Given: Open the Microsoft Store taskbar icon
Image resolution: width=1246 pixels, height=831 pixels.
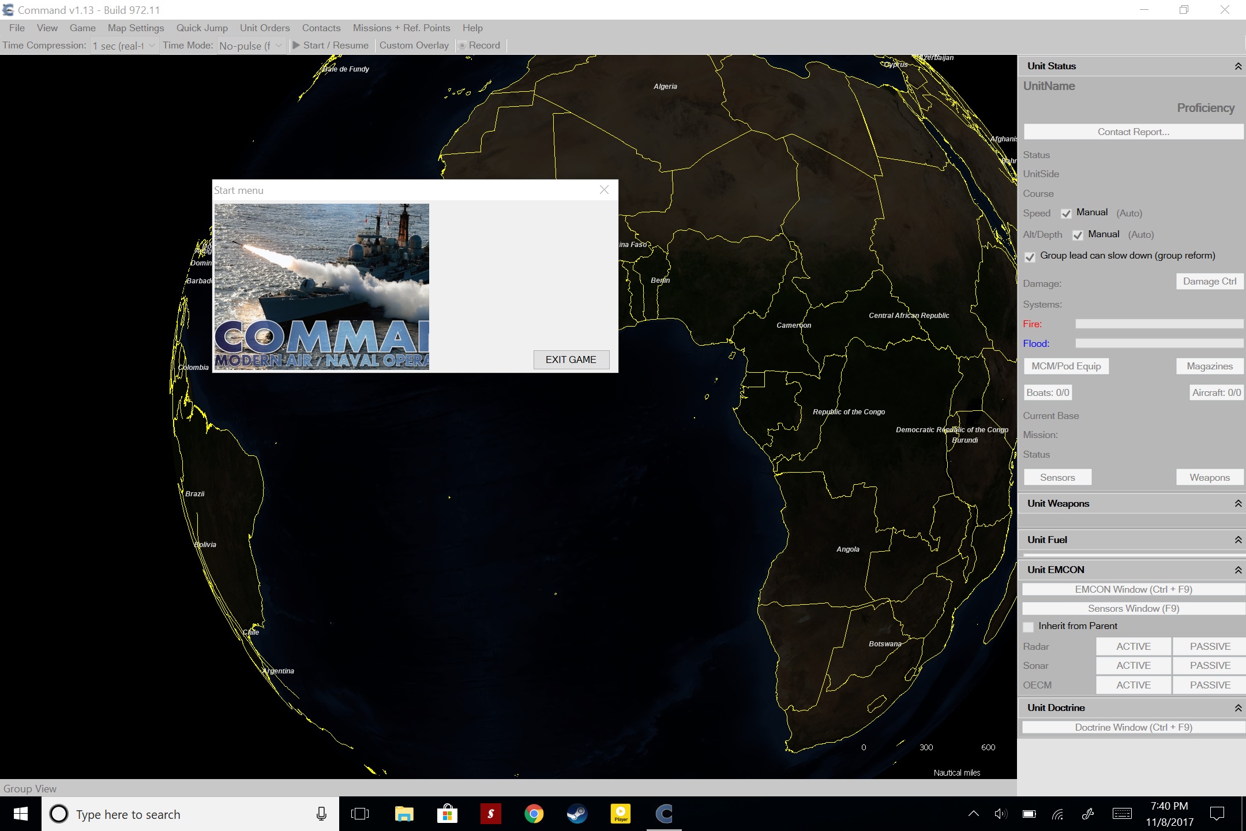Looking at the screenshot, I should point(447,814).
